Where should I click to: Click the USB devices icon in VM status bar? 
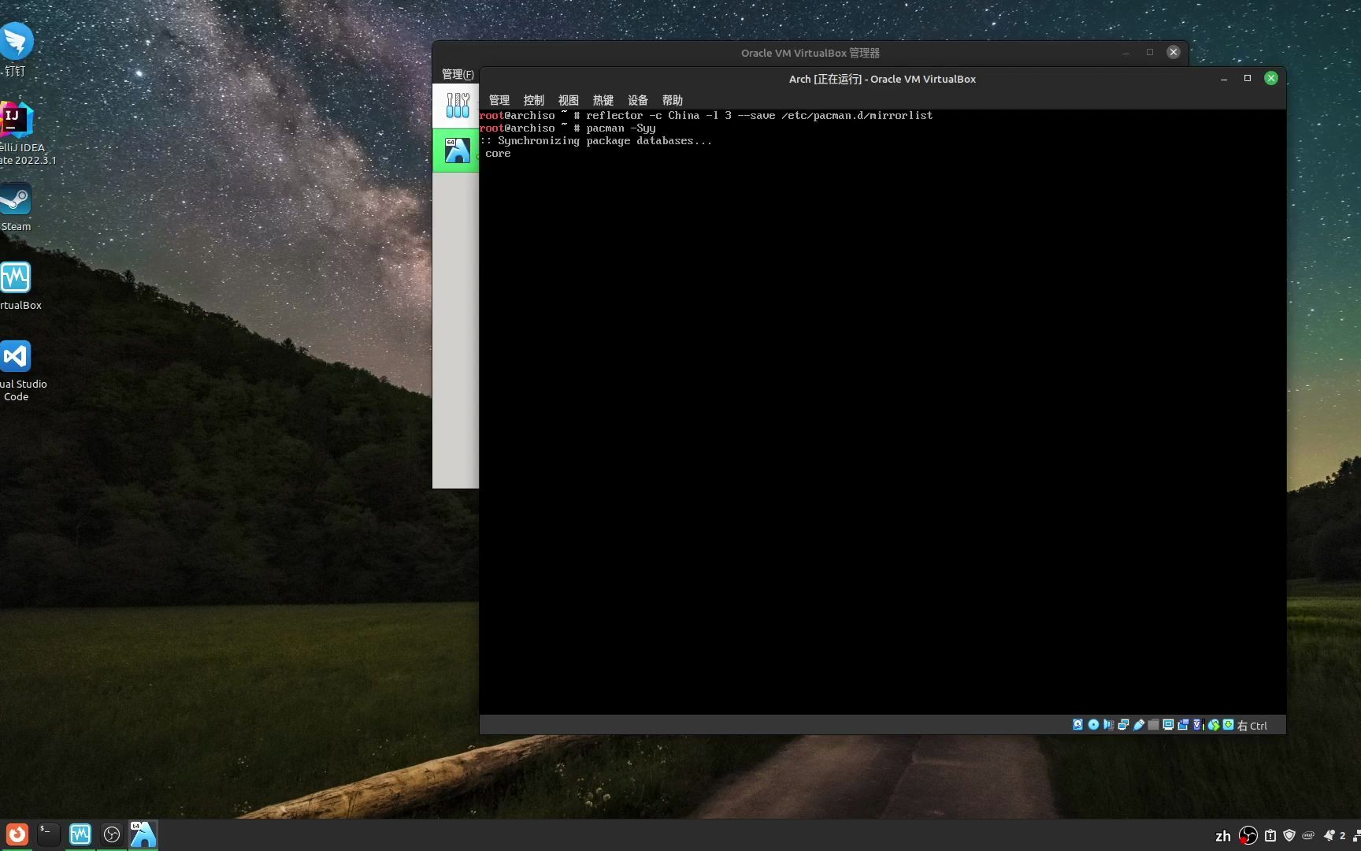[x=1139, y=725]
